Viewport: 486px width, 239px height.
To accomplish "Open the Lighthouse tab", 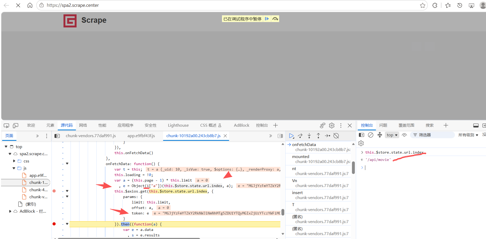I will [178, 125].
